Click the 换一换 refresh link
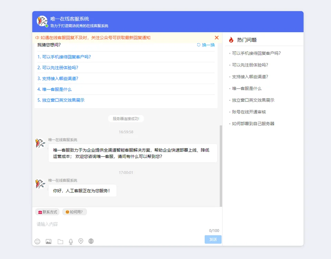The width and height of the screenshot is (331, 259). (x=208, y=45)
